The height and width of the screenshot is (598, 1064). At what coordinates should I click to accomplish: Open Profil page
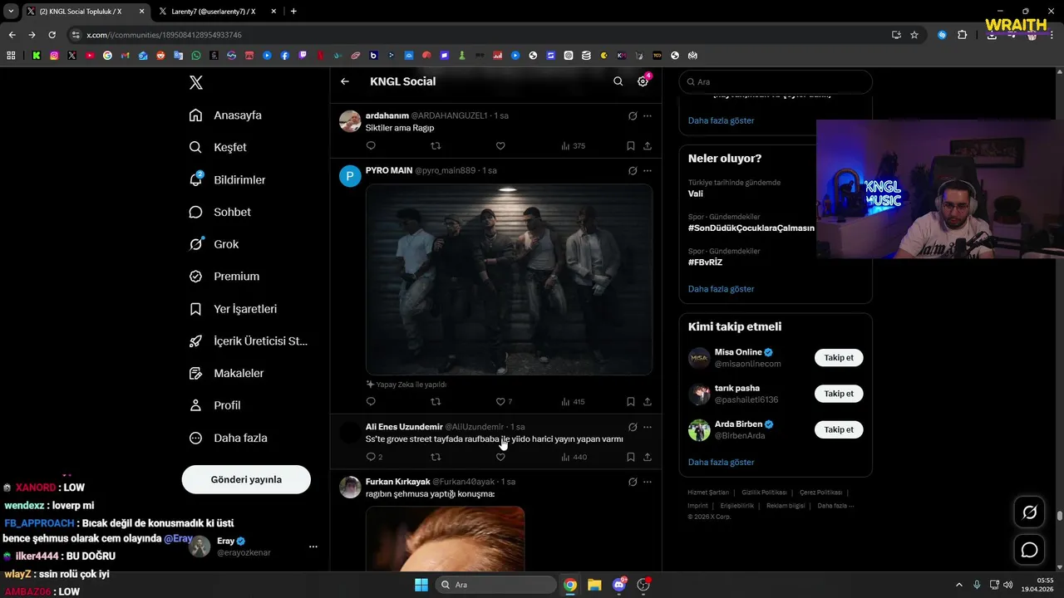point(214,405)
